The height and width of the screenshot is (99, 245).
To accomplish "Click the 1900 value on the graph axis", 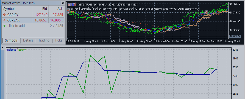I will click(x=235, y=85).
